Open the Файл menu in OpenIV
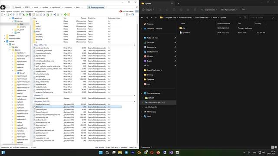Viewport: 278px width, 156px height. (x=3, y=12)
